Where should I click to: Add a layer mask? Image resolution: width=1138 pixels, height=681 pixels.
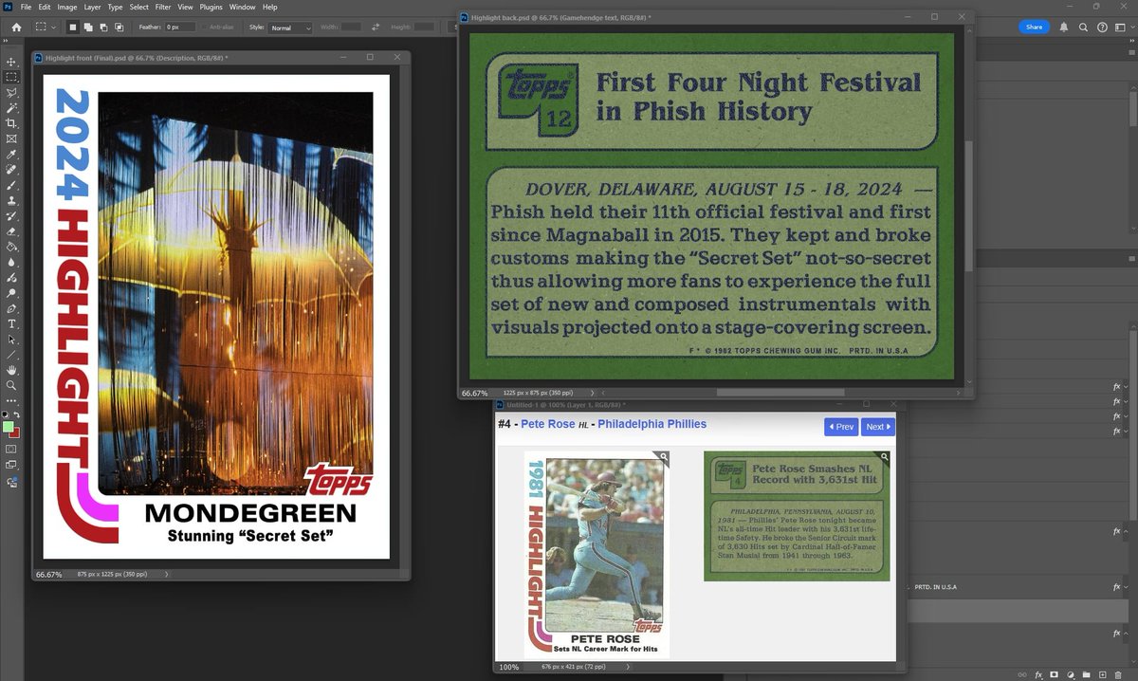tap(1054, 674)
